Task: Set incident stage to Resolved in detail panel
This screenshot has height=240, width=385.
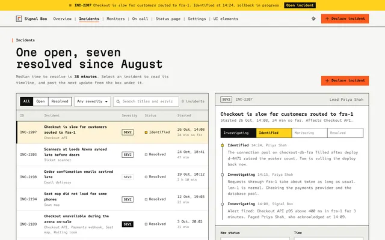Action: [345, 133]
